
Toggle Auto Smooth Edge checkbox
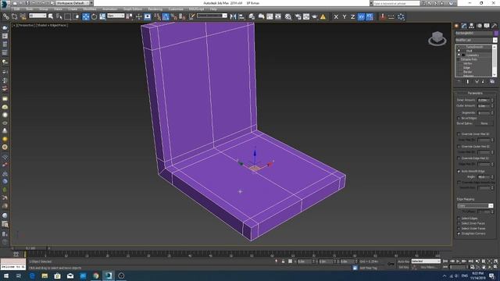[x=459, y=172]
